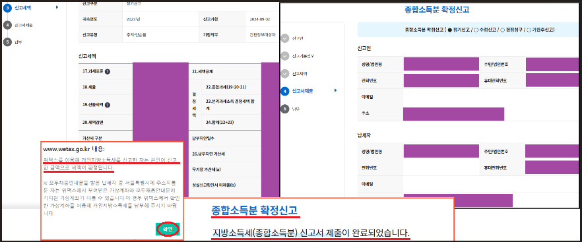
Task: Click the 22.종합과세(19-20-21) row label
Action: pyautogui.click(x=226, y=87)
